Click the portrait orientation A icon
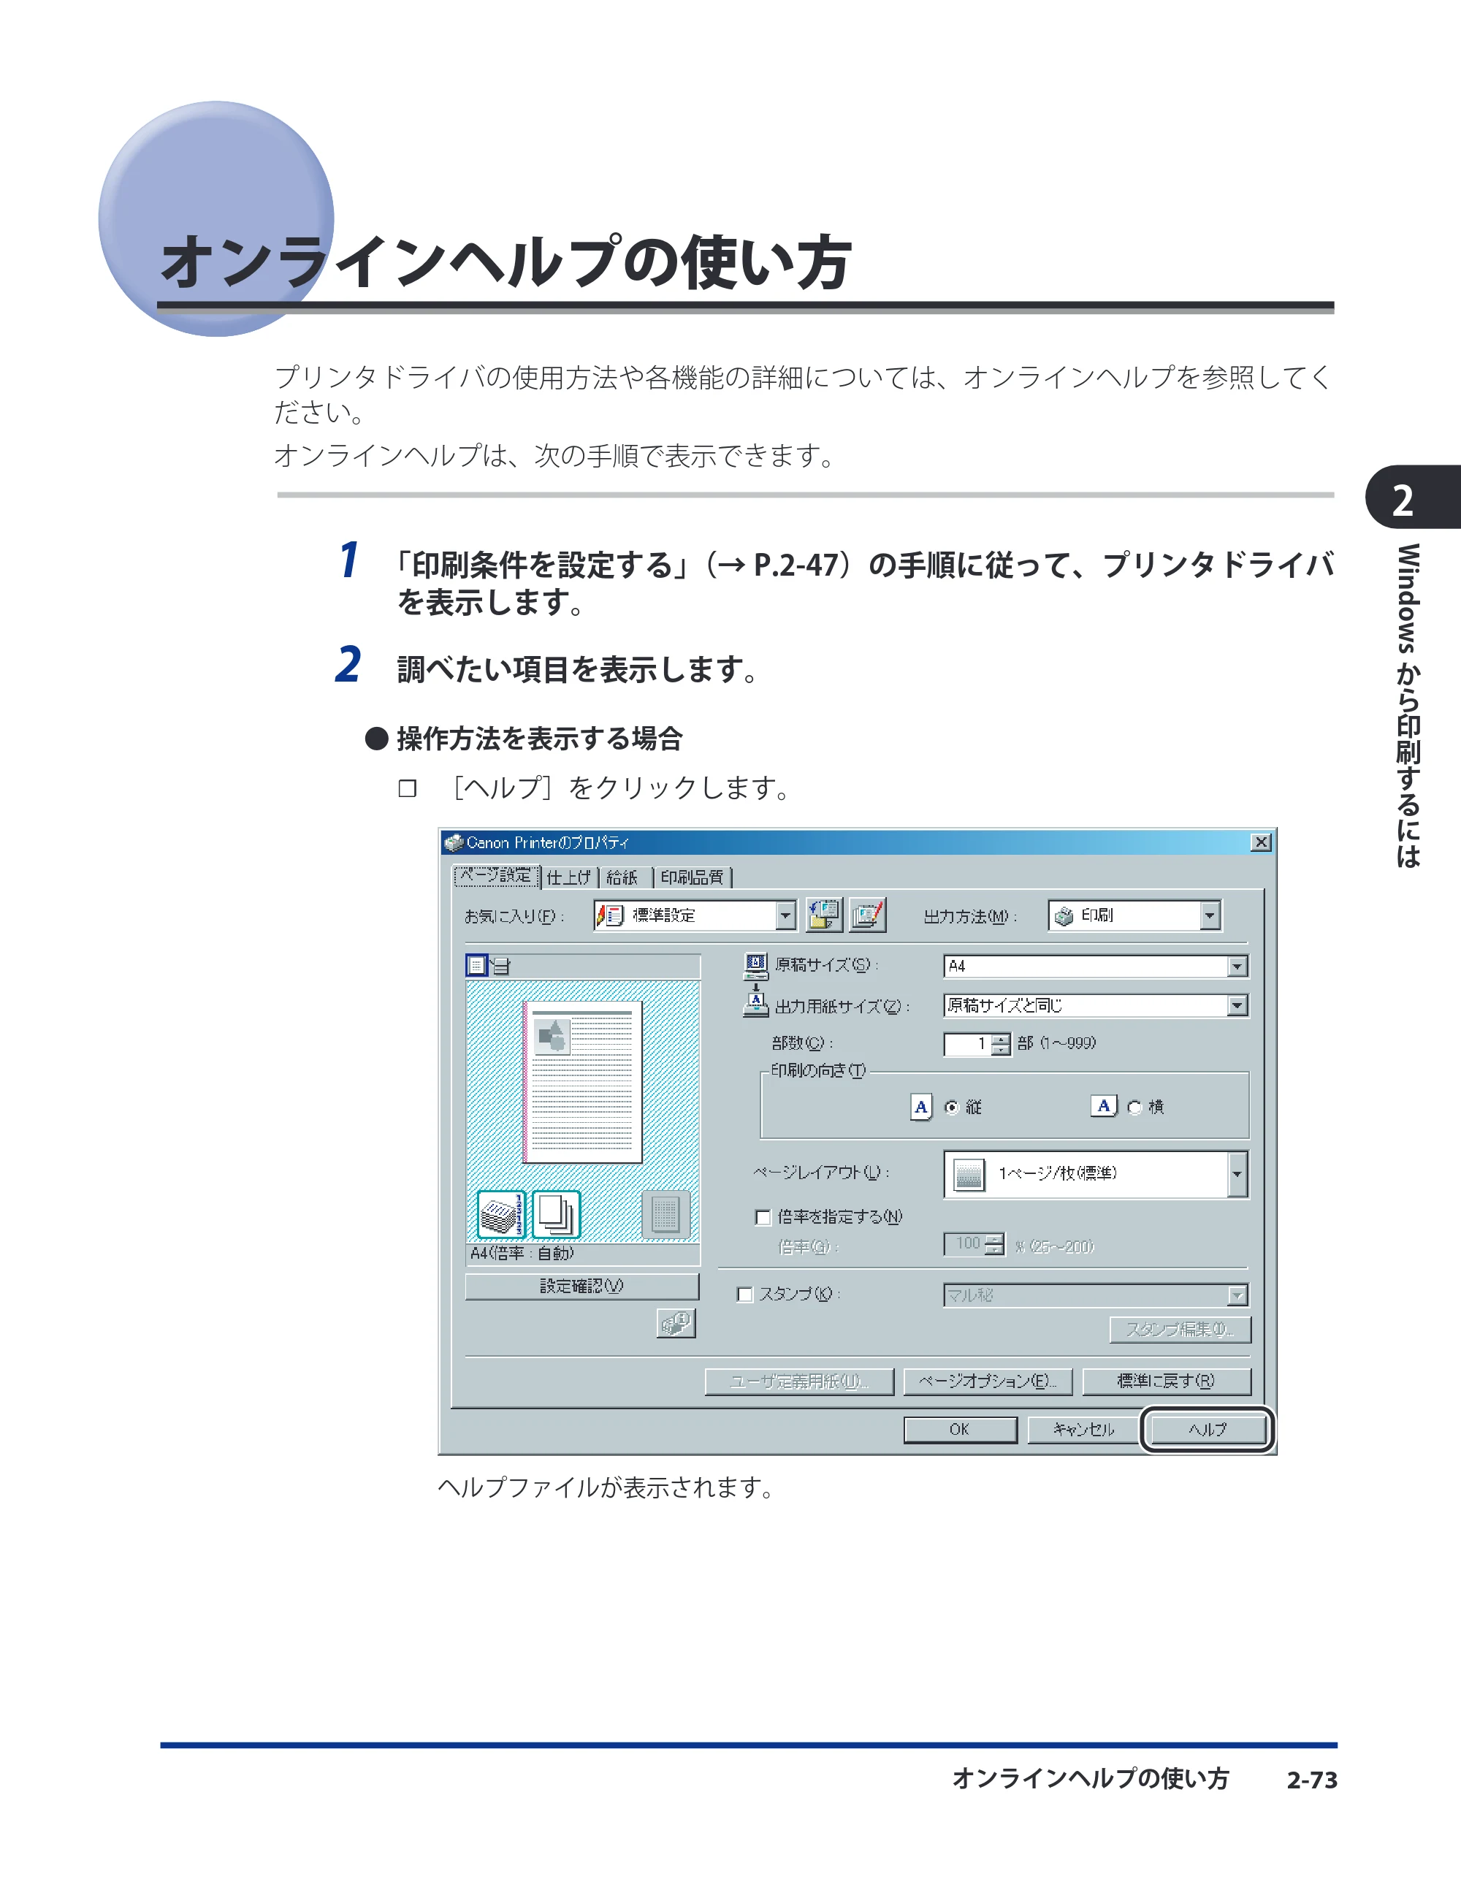Viewport: 1461px width, 1879px height. (920, 1106)
